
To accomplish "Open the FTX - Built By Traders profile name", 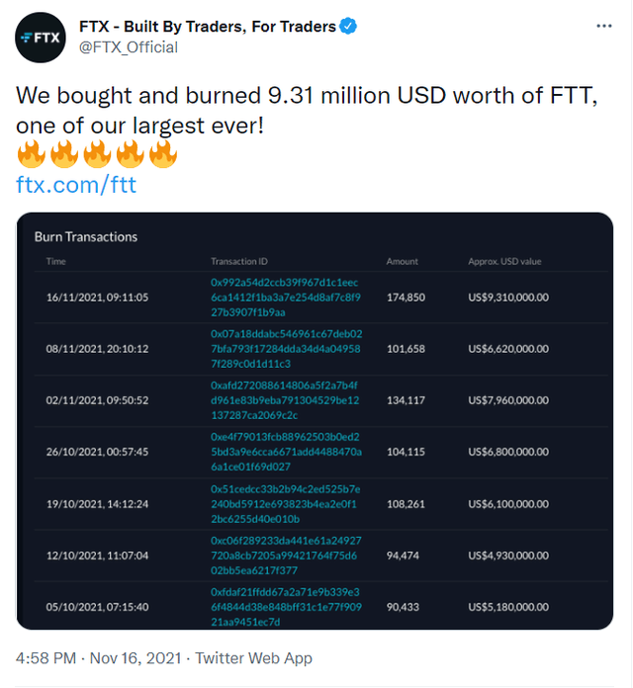I will [207, 27].
